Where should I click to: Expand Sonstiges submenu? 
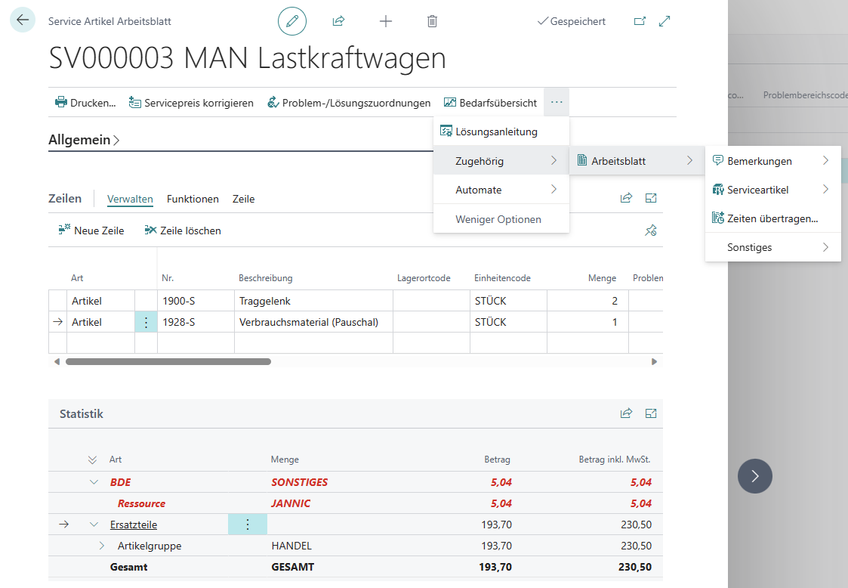[772, 247]
